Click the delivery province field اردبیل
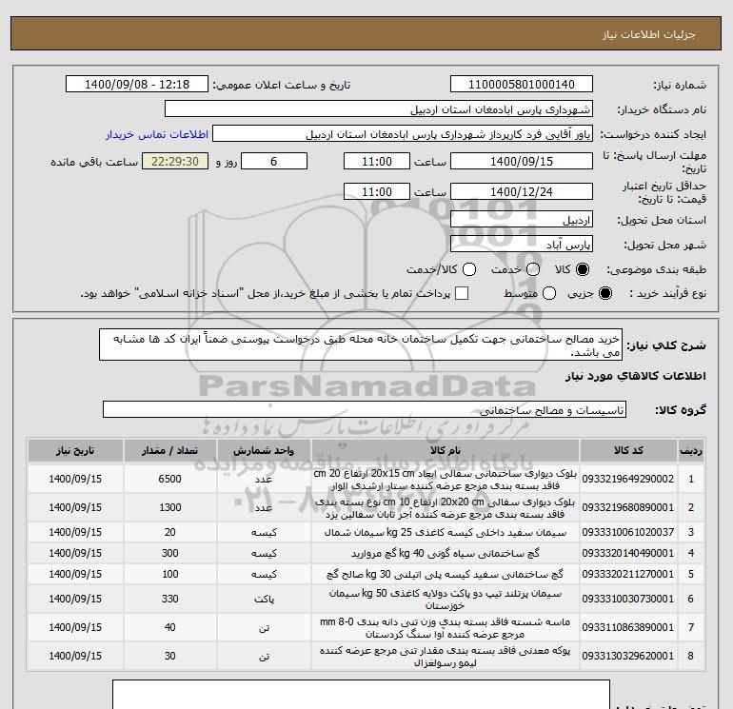This screenshot has height=709, width=733. click(522, 219)
